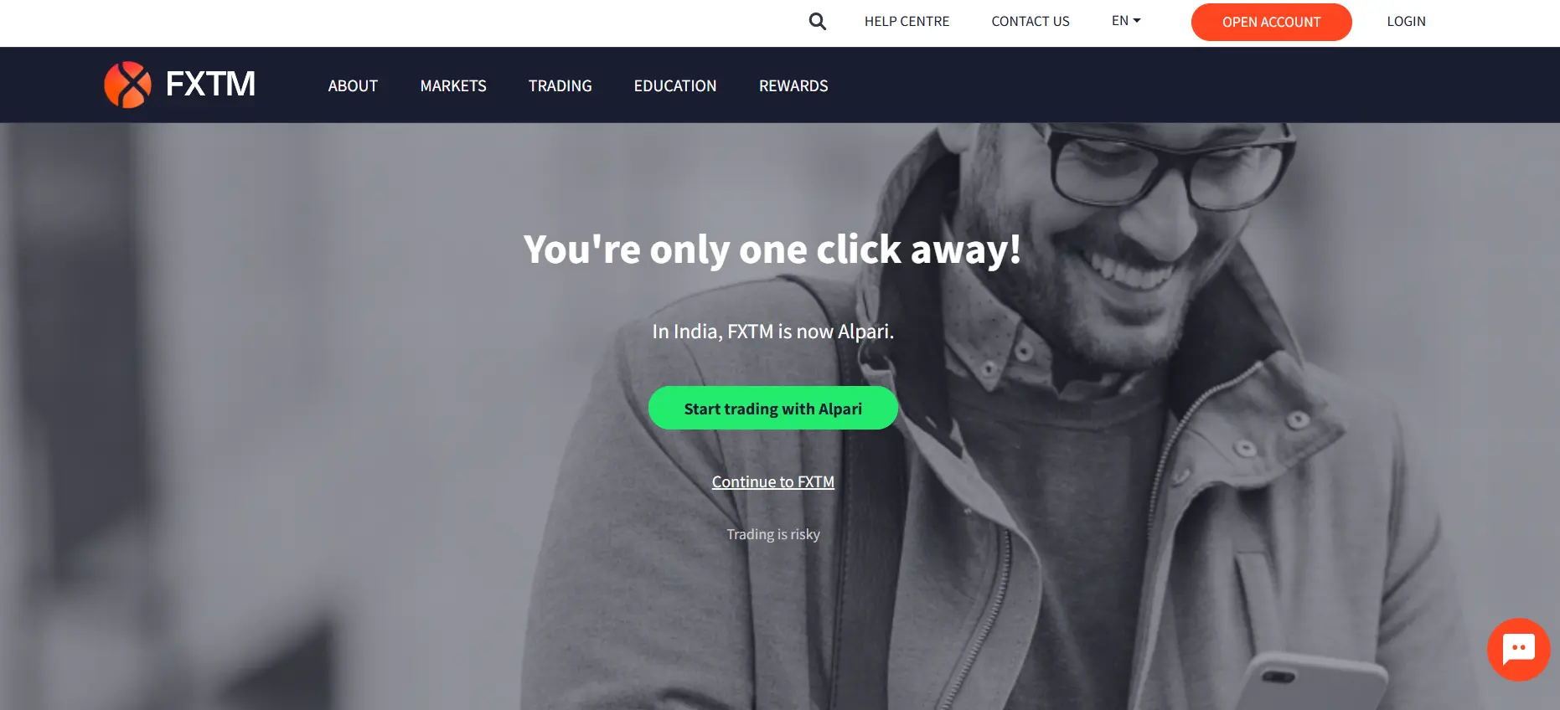Click the 'Trading is risky' disclaimer text
The height and width of the screenshot is (710, 1560).
[773, 534]
